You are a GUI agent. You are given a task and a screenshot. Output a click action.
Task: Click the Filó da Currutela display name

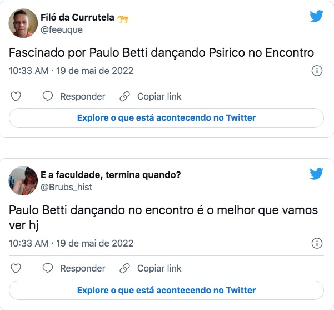click(77, 18)
